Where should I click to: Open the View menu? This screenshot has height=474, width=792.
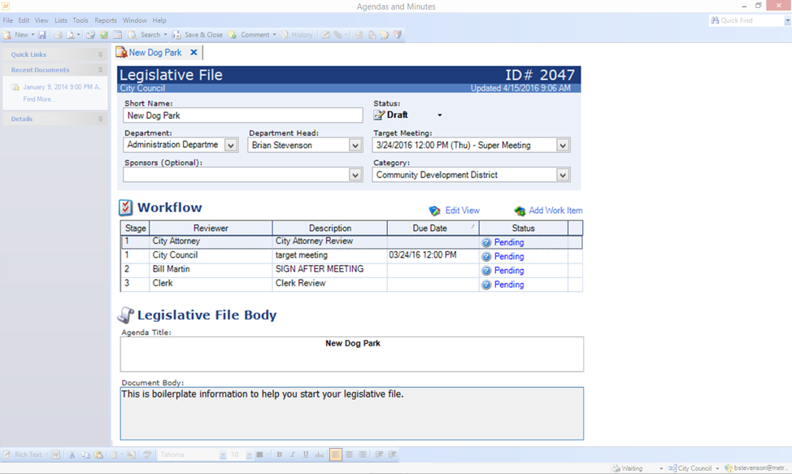(41, 20)
